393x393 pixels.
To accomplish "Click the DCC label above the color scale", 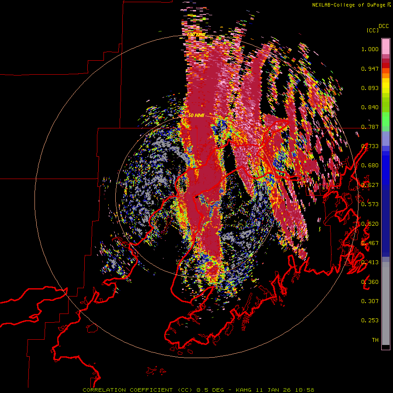I will point(383,26).
